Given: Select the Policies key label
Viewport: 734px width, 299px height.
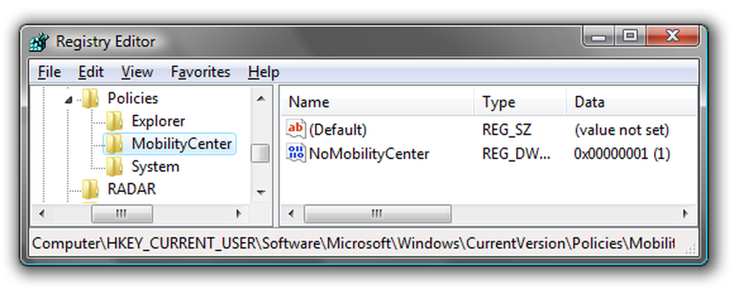Looking at the screenshot, I should pos(133,99).
